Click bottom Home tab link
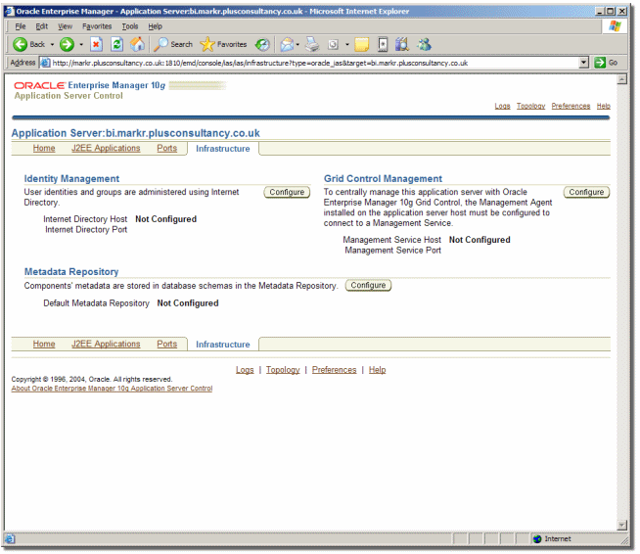640x554 pixels. point(44,345)
